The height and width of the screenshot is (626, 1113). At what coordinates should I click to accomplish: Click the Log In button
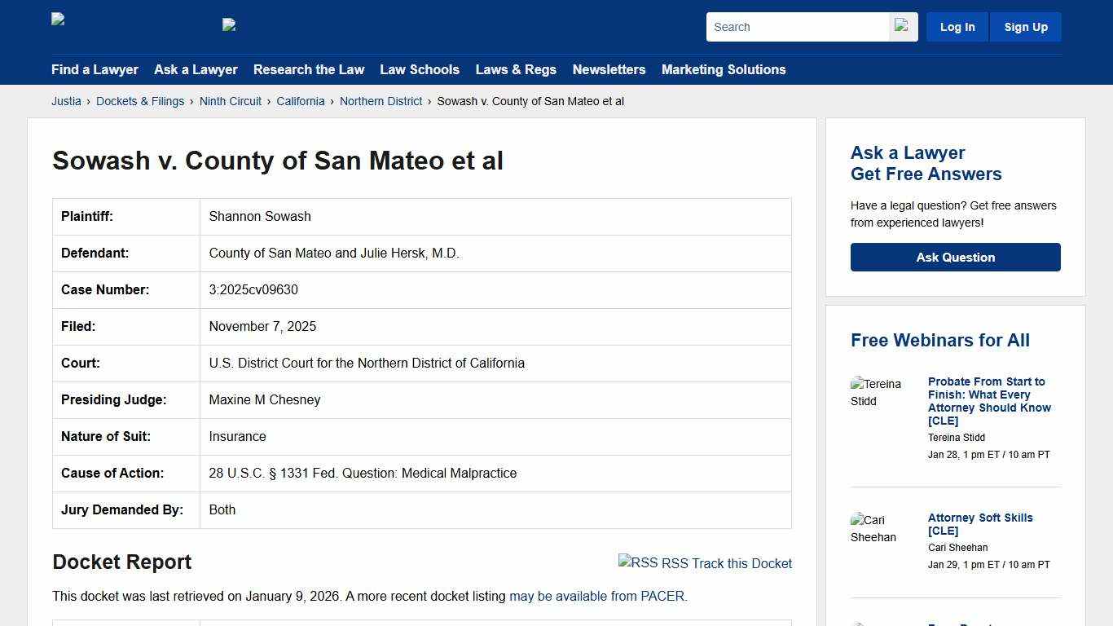pos(957,26)
